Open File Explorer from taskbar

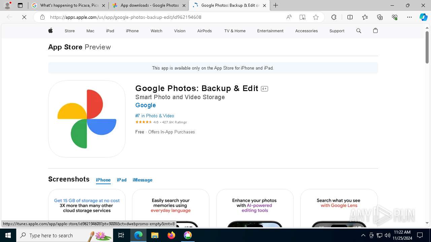coord(155,235)
